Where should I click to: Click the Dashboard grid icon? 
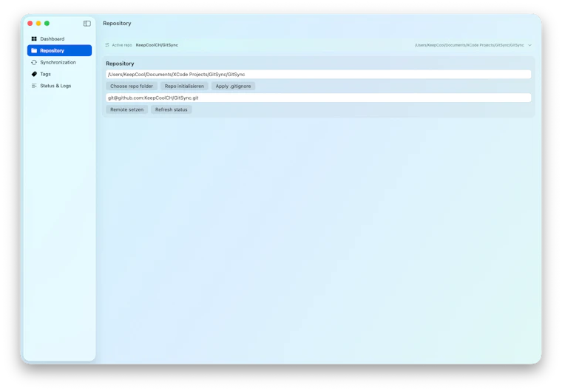[34, 38]
